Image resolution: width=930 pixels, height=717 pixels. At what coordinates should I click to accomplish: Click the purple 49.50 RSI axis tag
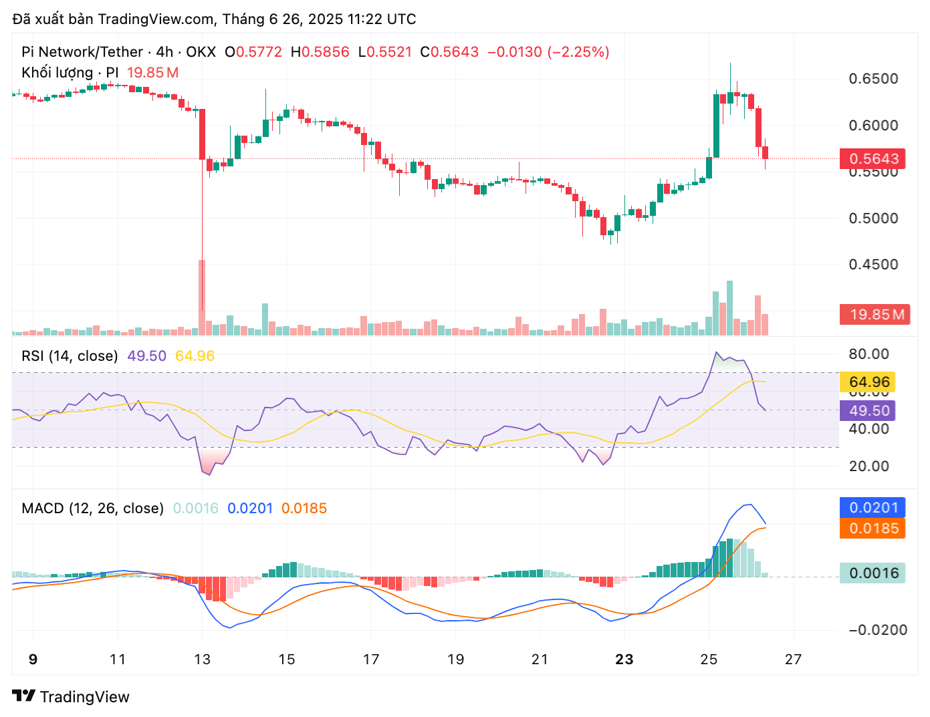point(867,410)
